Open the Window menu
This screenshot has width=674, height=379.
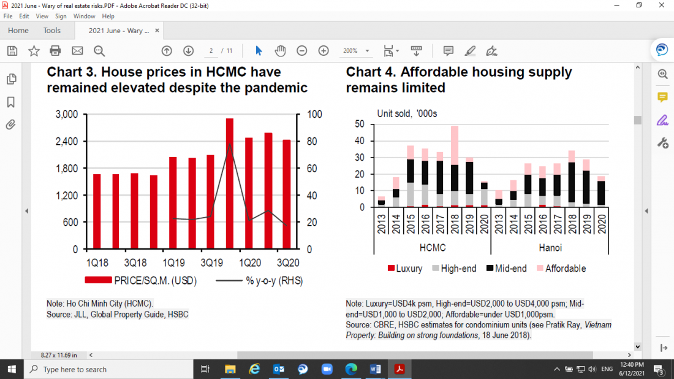[84, 16]
